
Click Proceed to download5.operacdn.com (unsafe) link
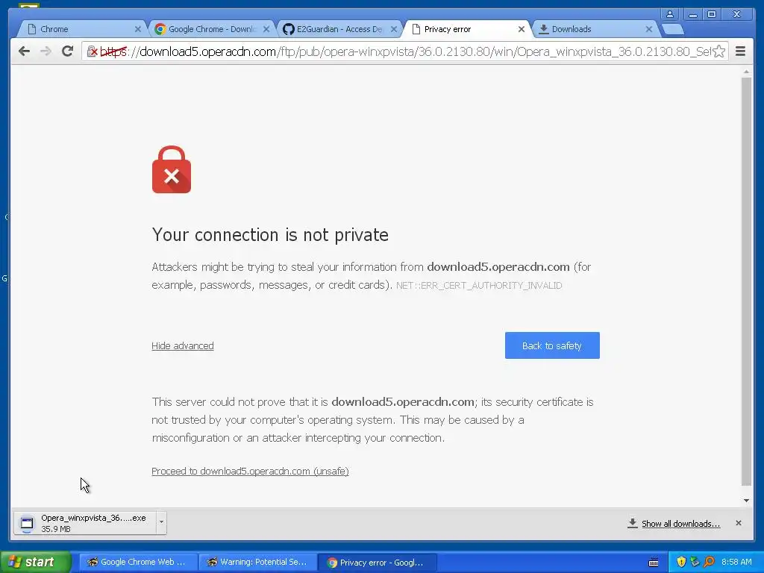pos(250,472)
